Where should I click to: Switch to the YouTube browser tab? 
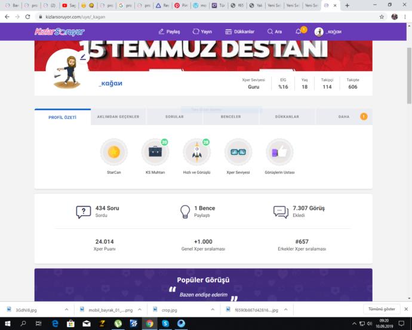(x=69, y=5)
